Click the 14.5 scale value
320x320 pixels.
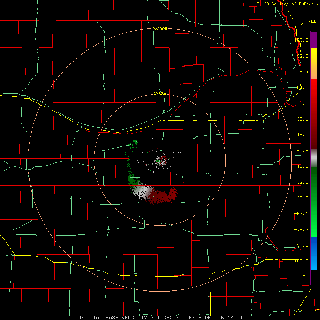(x=303, y=135)
